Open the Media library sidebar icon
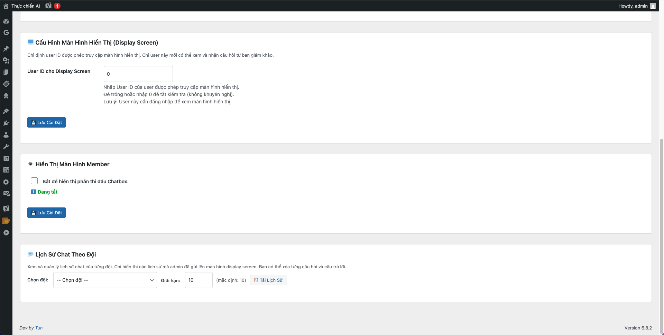 pos(6,61)
